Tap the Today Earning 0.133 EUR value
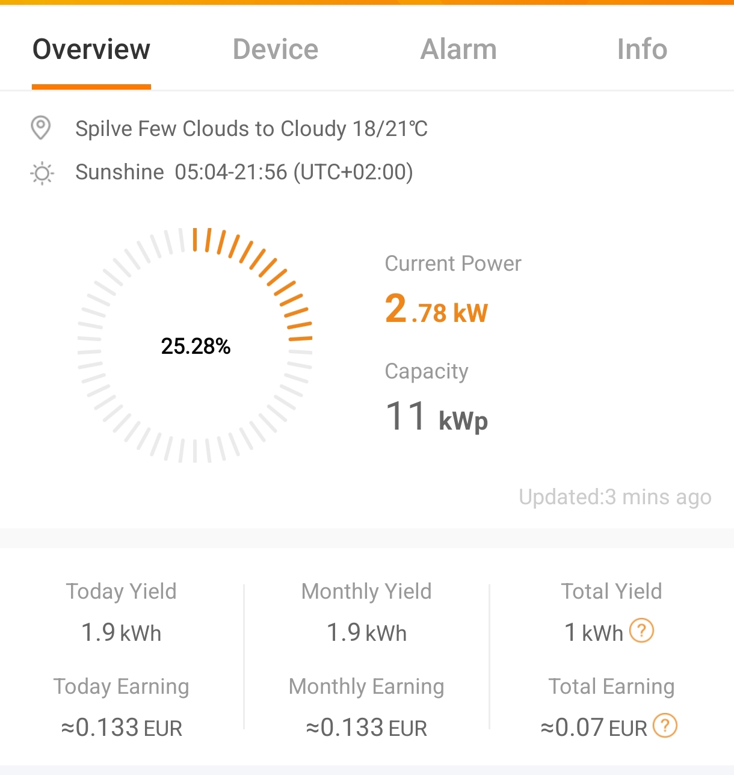The image size is (734, 775). click(x=121, y=728)
